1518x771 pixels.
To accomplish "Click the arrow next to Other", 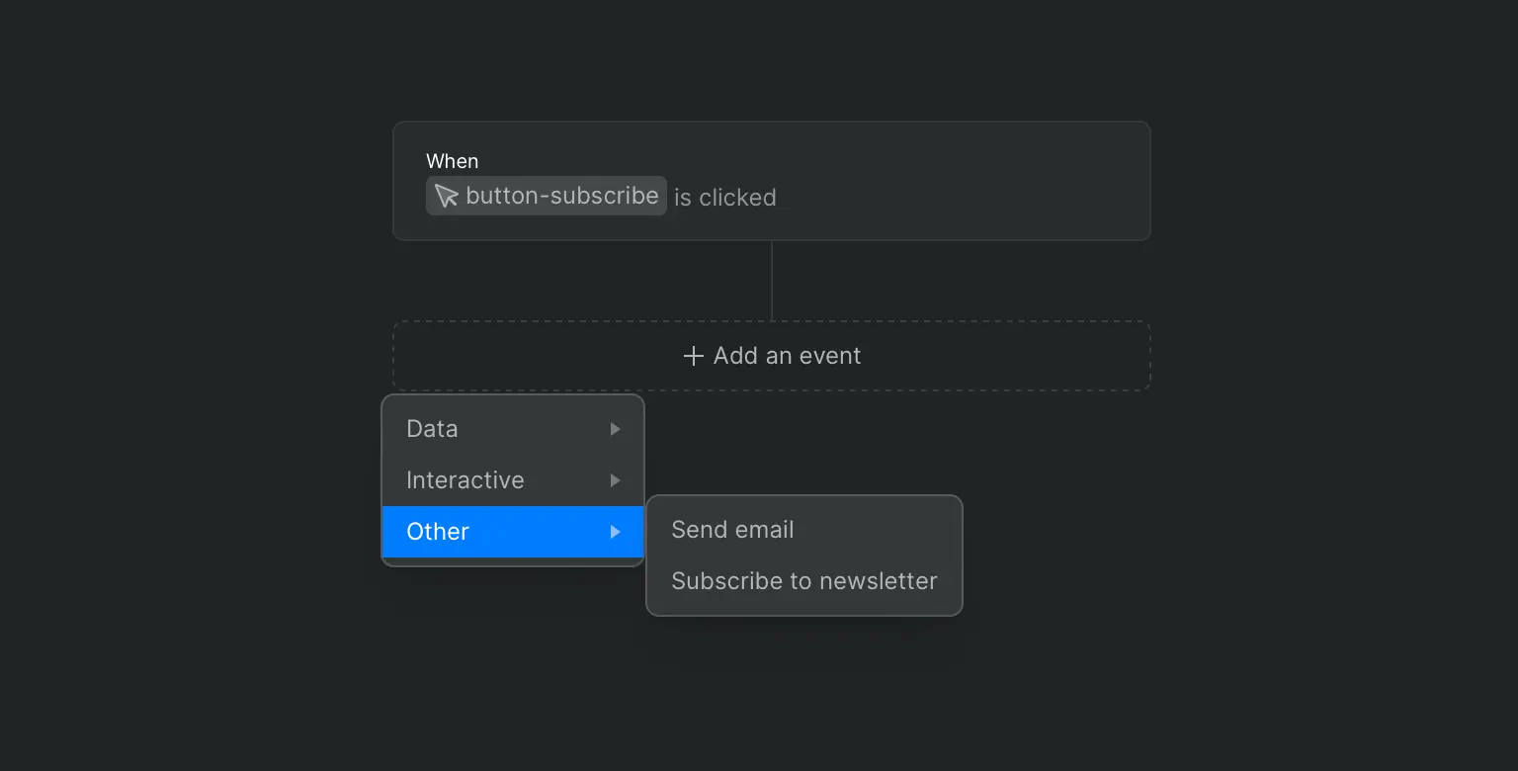I will coord(615,532).
